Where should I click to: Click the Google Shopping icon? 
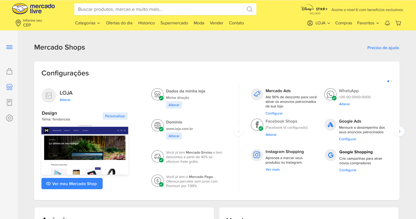330,155
